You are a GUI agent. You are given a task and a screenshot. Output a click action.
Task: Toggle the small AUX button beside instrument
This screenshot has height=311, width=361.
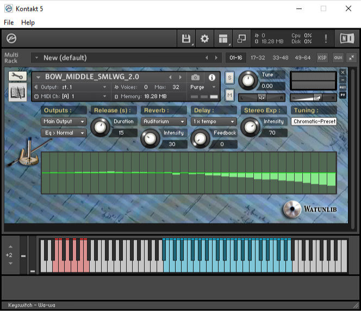[343, 87]
